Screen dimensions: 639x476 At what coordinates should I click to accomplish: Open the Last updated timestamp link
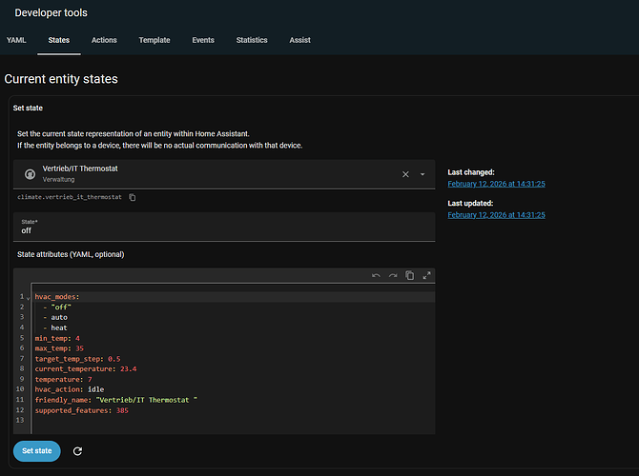[x=496, y=215]
